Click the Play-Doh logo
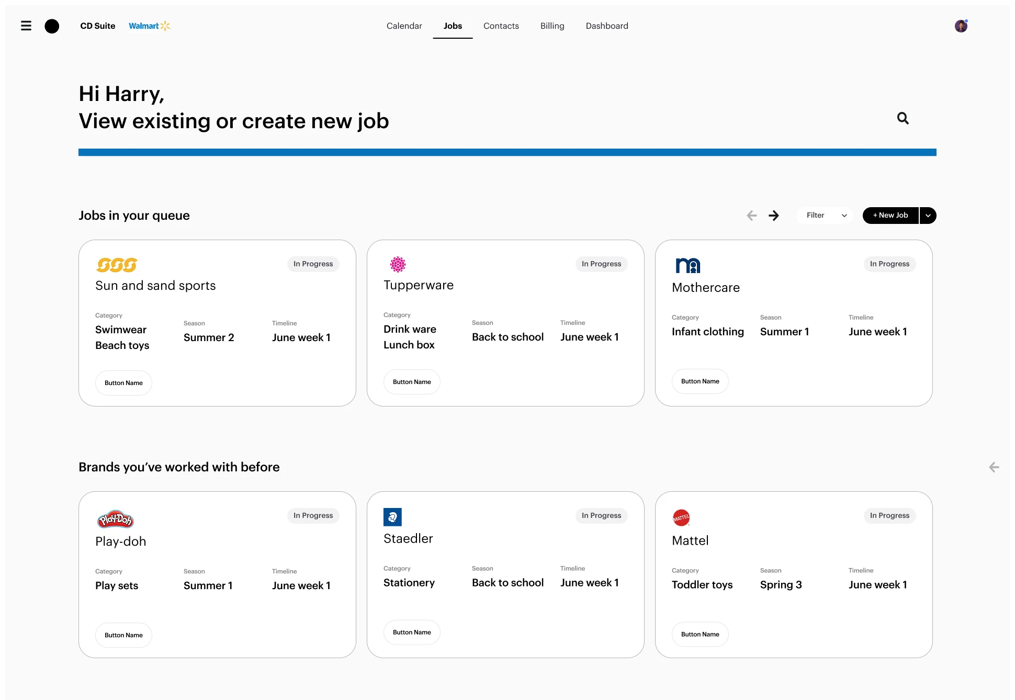The width and height of the screenshot is (1015, 700). (116, 519)
